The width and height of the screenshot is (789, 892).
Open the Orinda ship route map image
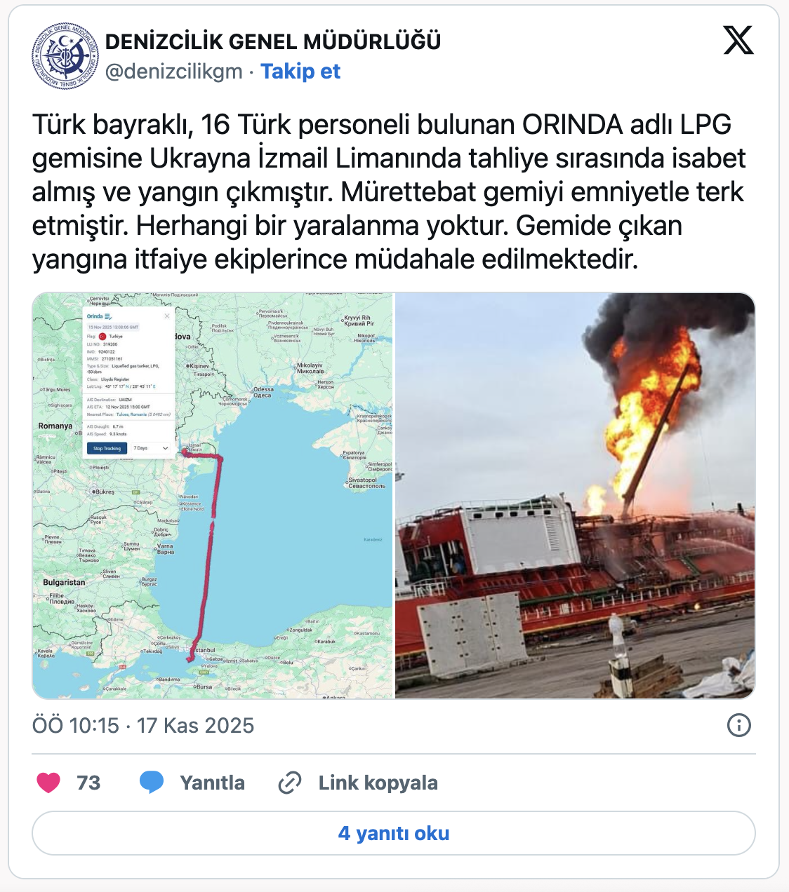point(213,496)
